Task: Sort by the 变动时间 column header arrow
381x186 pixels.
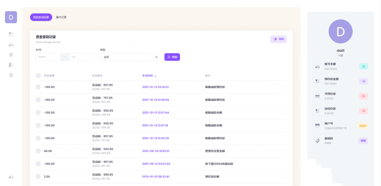Action: point(155,76)
